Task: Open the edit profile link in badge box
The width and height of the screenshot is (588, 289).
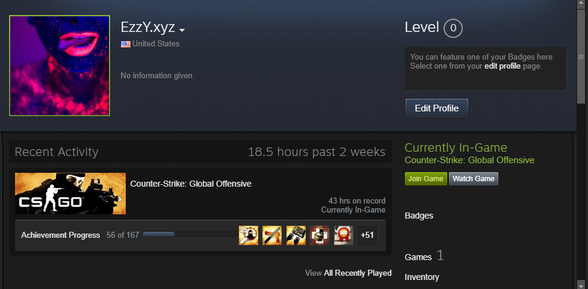Action: tap(503, 66)
